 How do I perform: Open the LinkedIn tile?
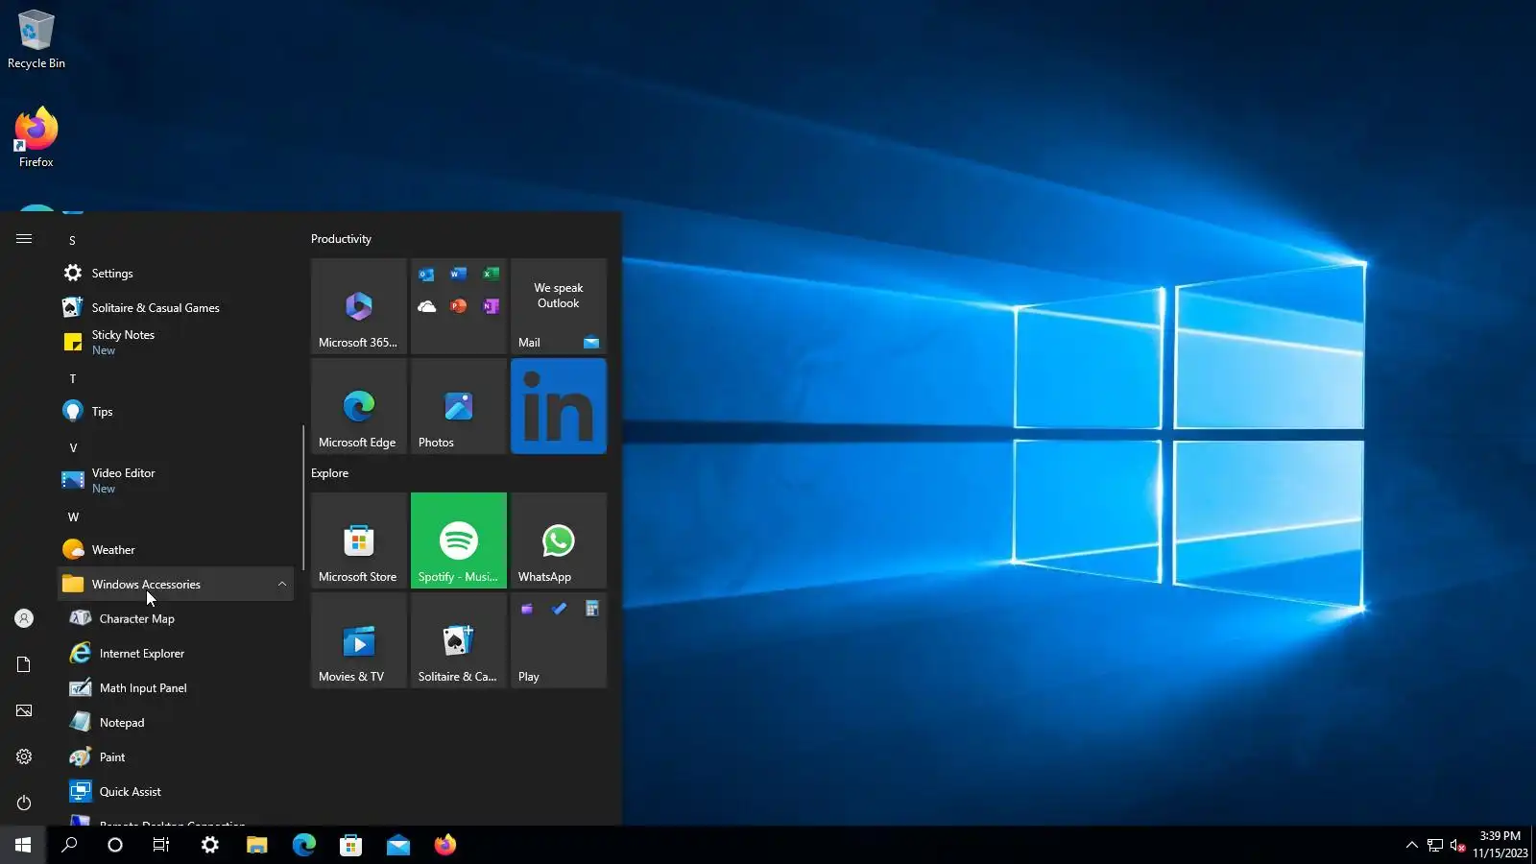coord(559,406)
